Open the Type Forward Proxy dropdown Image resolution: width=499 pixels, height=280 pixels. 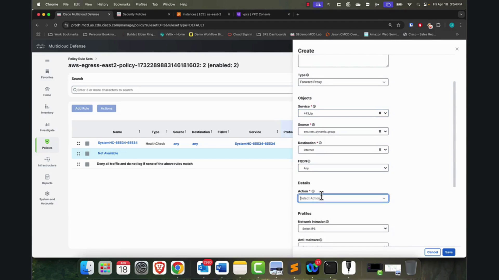pos(343,82)
